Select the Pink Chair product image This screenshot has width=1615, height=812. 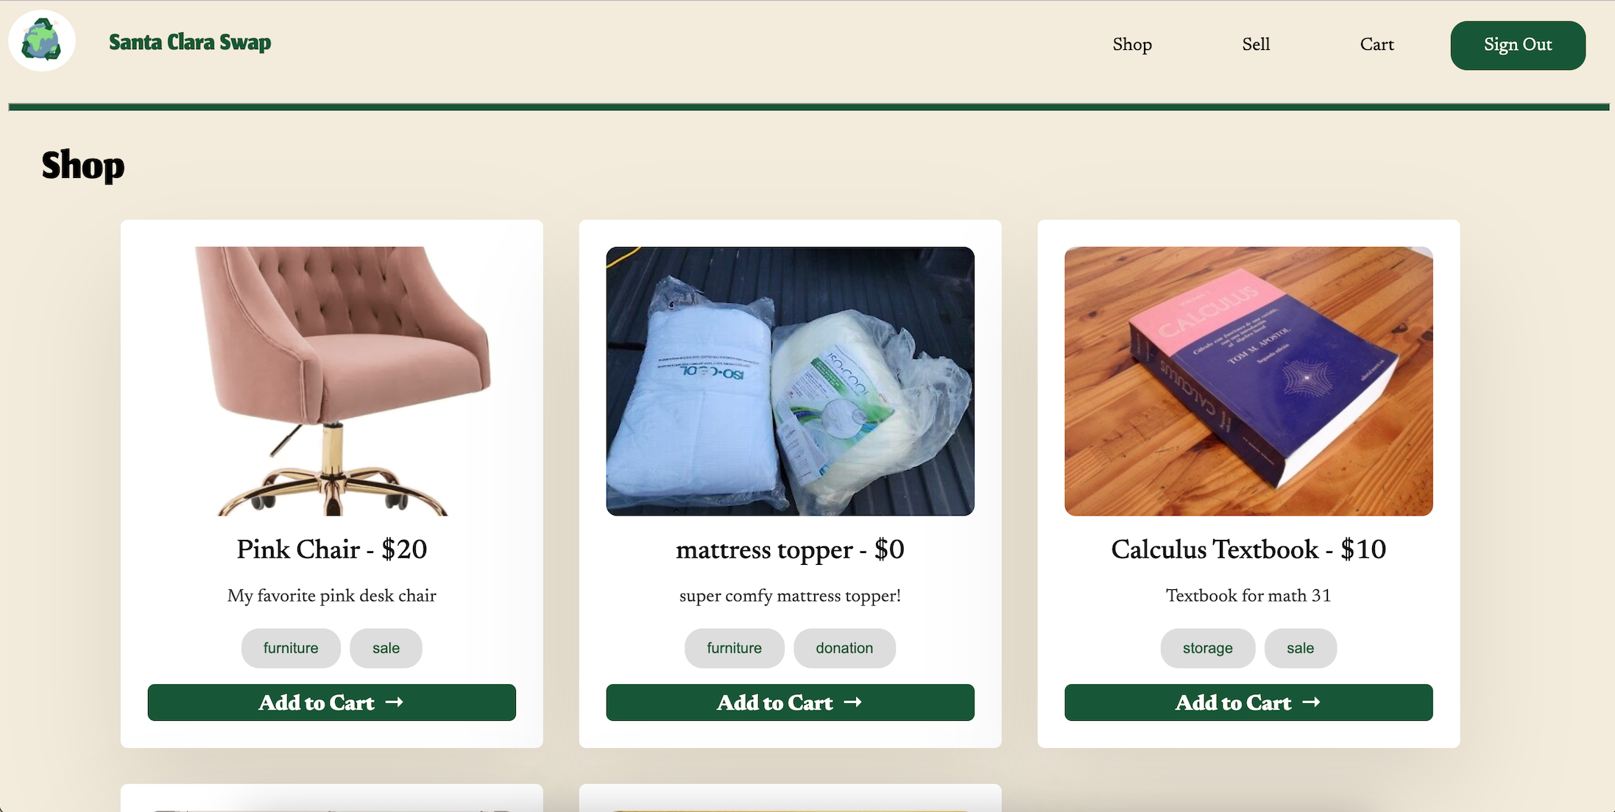(x=332, y=381)
